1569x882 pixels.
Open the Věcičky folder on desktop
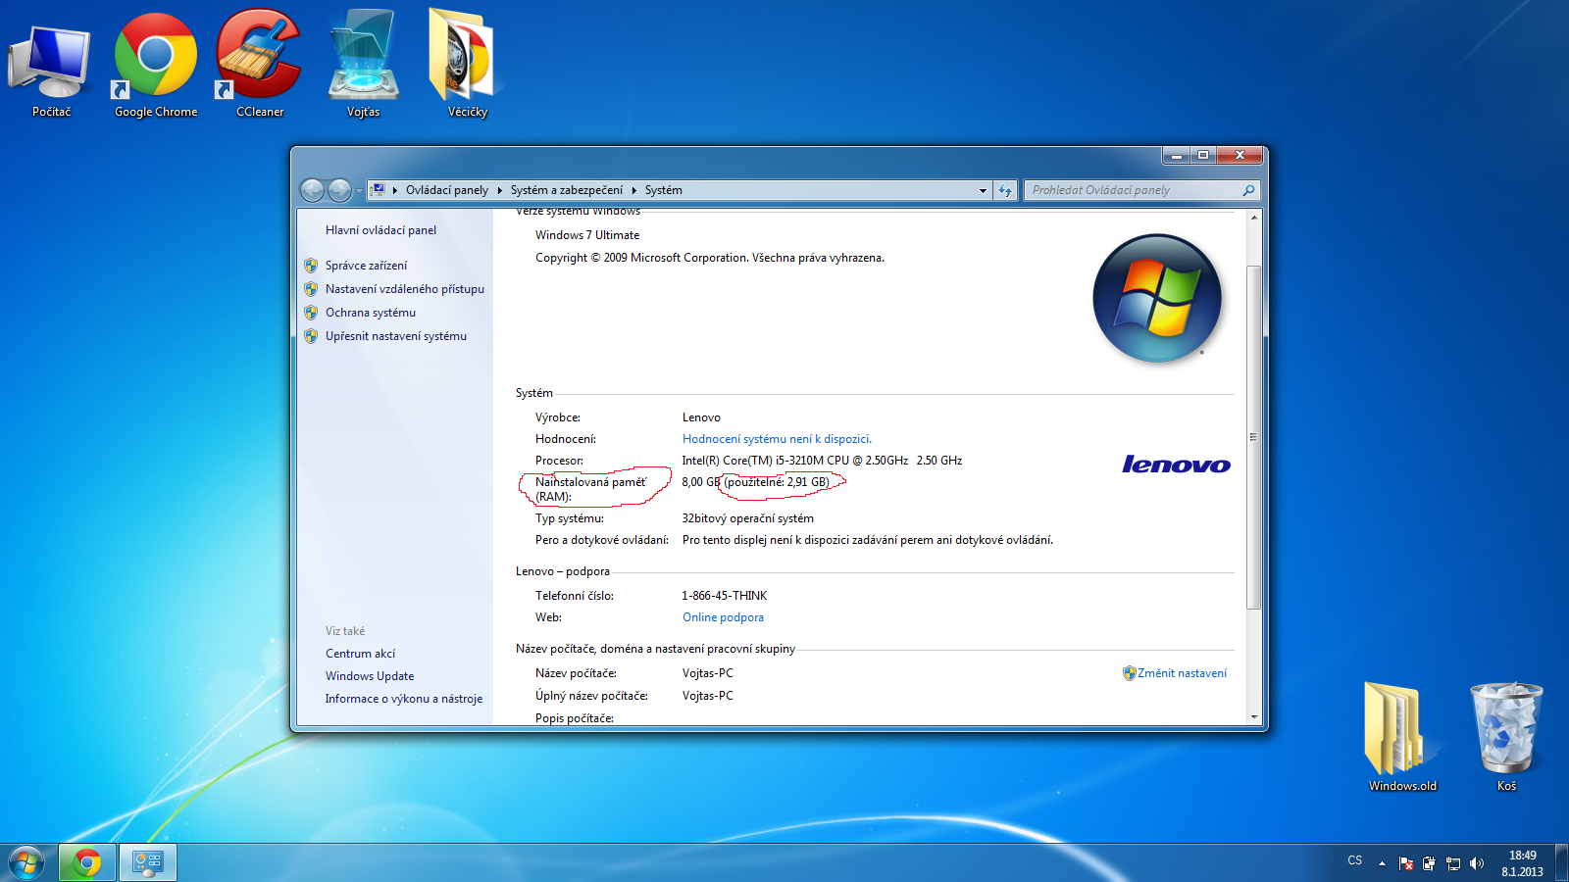pos(468,65)
